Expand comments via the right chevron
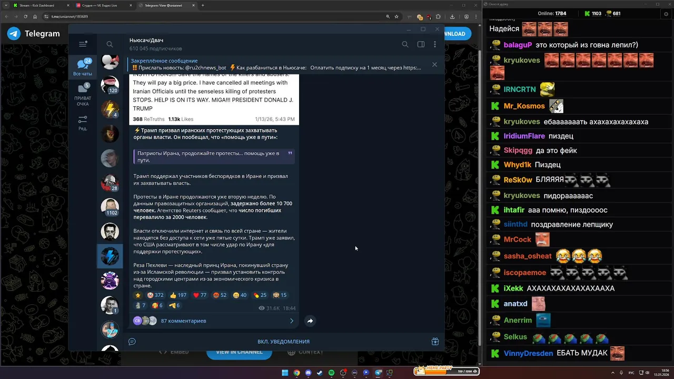This screenshot has height=379, width=674. pos(292,321)
